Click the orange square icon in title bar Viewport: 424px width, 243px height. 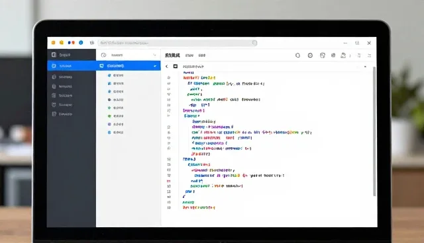coord(53,42)
